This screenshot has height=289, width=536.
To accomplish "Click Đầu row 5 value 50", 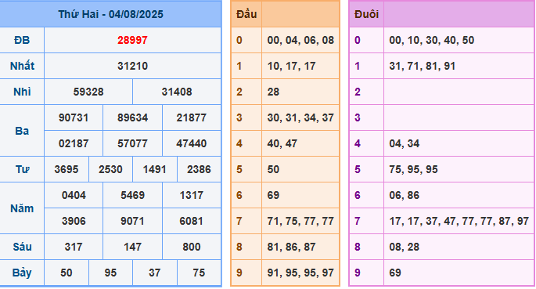I will click(273, 170).
